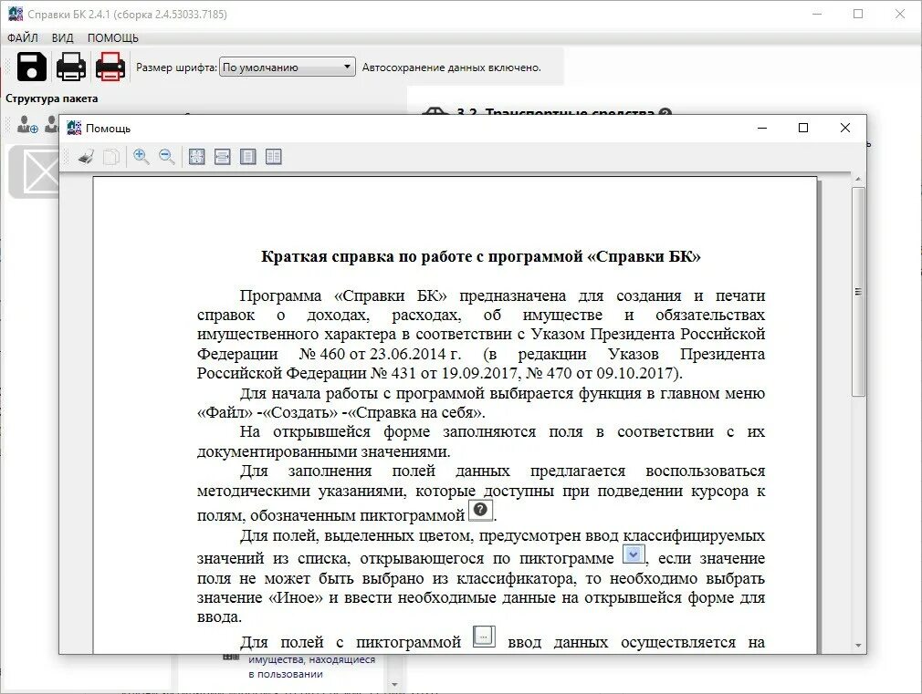This screenshot has height=694, width=922.
Task: Minimize the Помощь window
Action: [762, 128]
